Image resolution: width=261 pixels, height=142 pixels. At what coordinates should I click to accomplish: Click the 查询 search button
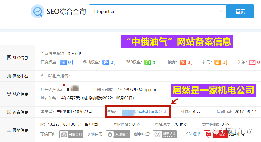[240, 11]
